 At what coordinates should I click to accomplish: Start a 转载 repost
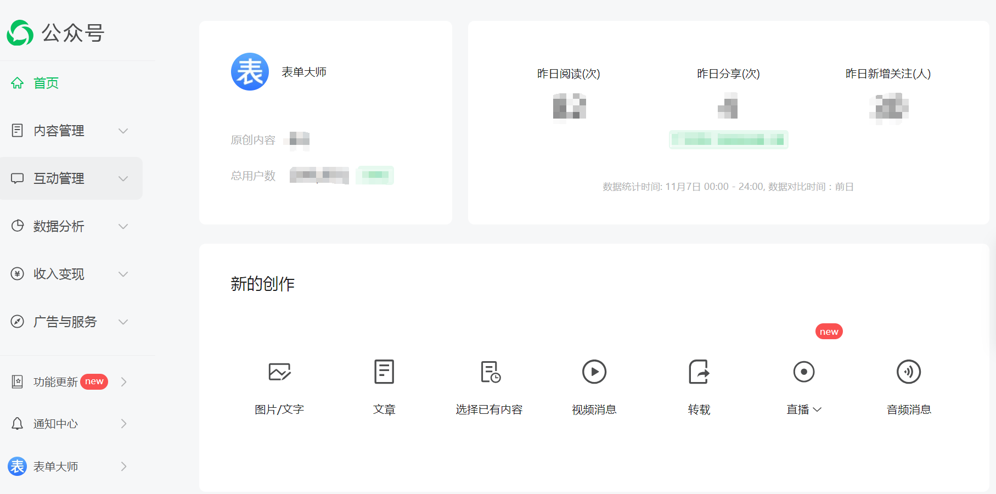pyautogui.click(x=699, y=409)
